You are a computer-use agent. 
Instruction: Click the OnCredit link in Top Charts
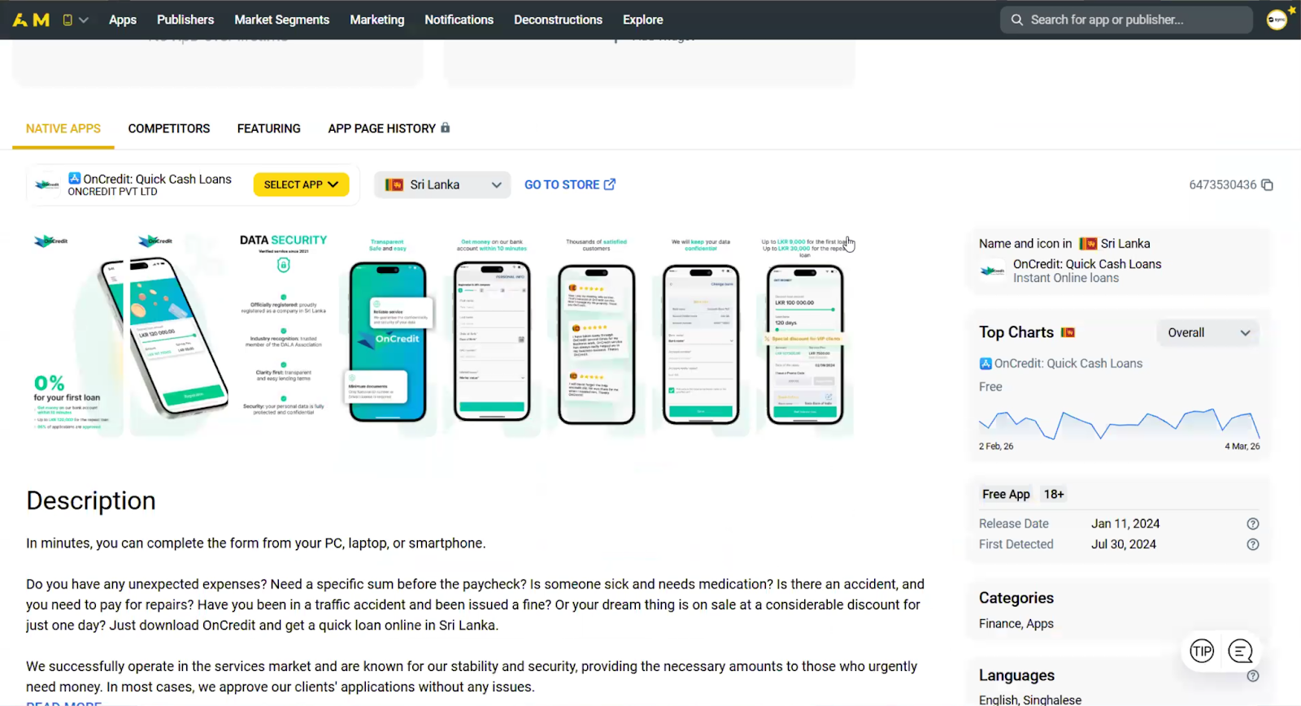coord(1068,364)
